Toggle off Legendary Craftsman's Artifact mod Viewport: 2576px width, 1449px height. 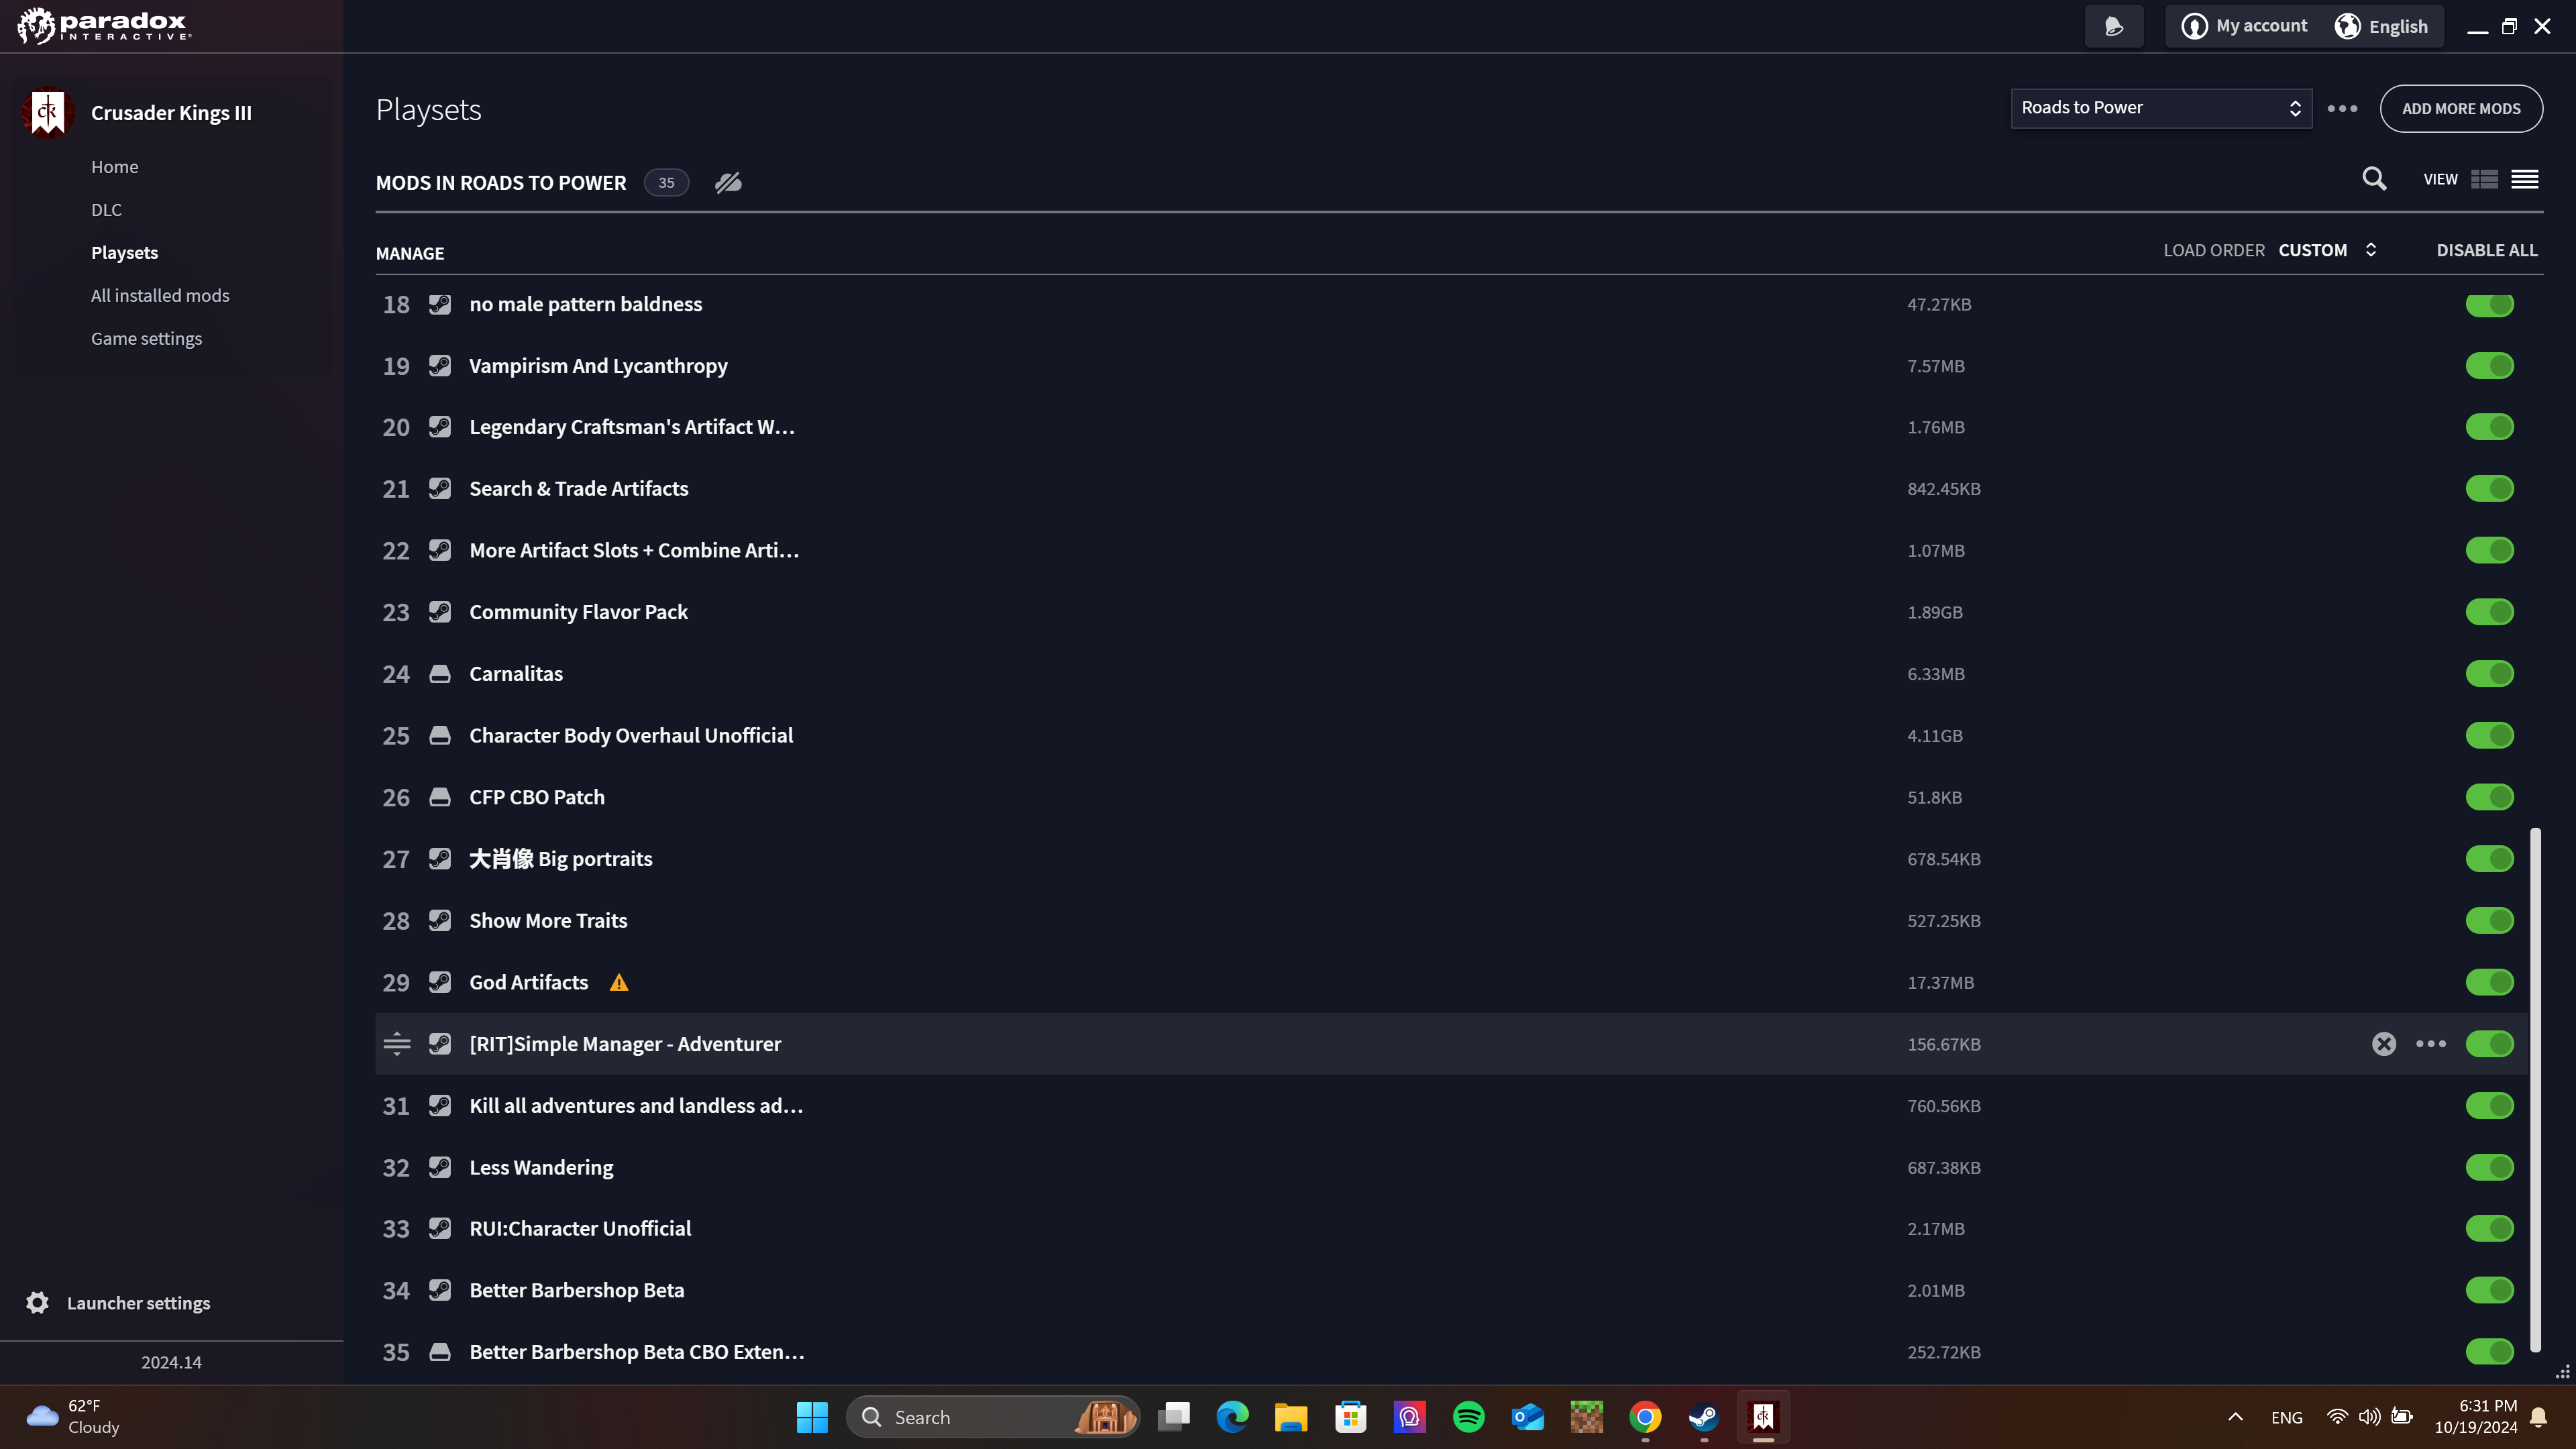point(2489,427)
